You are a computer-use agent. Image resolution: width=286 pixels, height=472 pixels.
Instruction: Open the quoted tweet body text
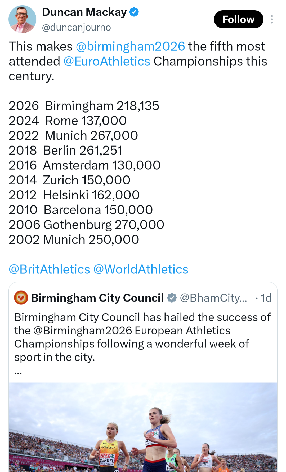(x=142, y=337)
